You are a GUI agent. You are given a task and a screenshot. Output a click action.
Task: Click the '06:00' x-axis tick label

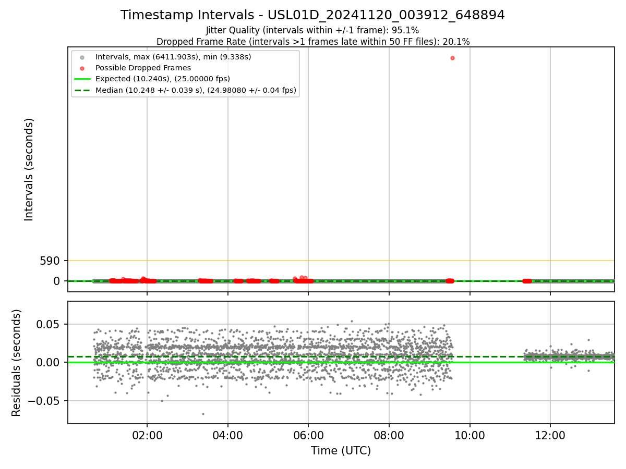point(308,435)
